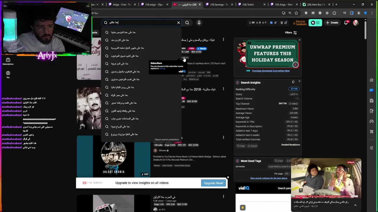Open the 9:07 Jalsat Shabia duration badge
The image size is (378, 212).
pos(145,174)
